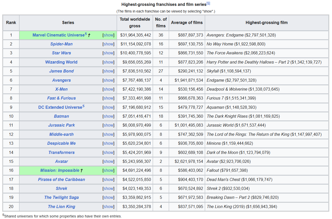Expand The Lion King film list
The width and height of the screenshot is (332, 219).
(x=108, y=207)
